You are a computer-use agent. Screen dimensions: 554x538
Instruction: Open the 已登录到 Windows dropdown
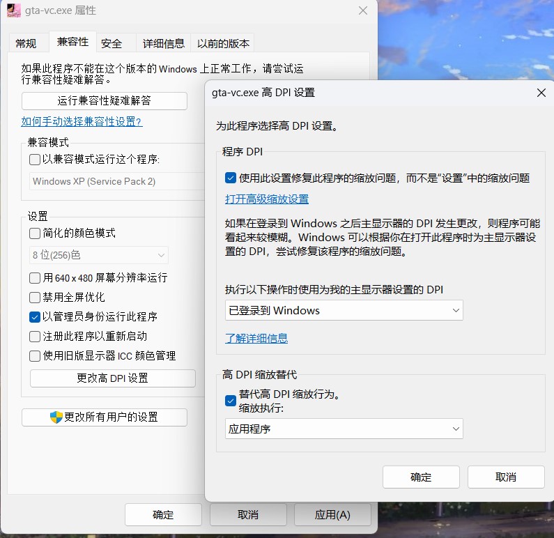(x=344, y=311)
